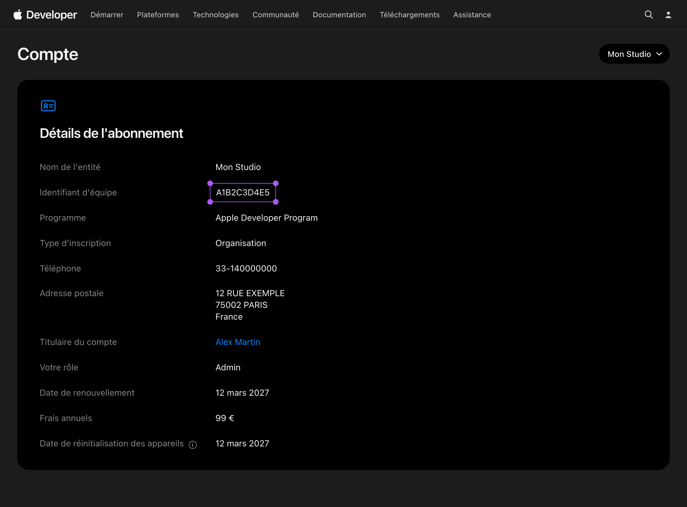Open Téléchargements in the nav bar

coord(410,15)
